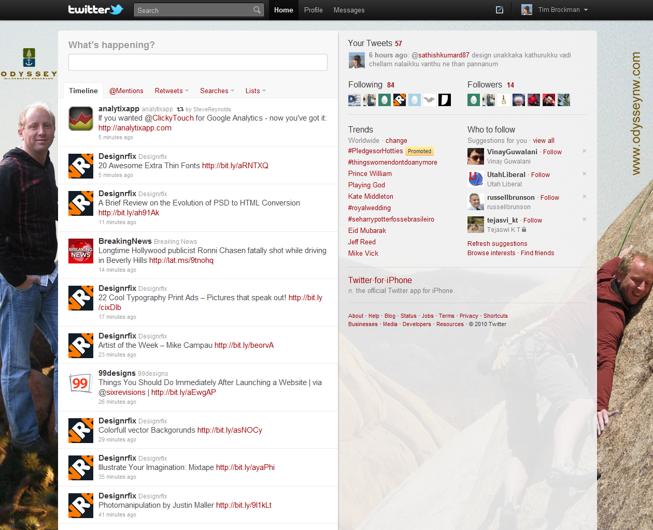The height and width of the screenshot is (530, 653).
Task: Open the #thingswomendontdoanymore trend
Action: point(393,163)
